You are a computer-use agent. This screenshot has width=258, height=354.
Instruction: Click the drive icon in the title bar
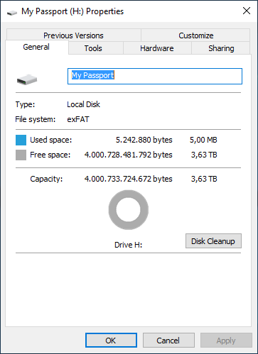[12, 13]
